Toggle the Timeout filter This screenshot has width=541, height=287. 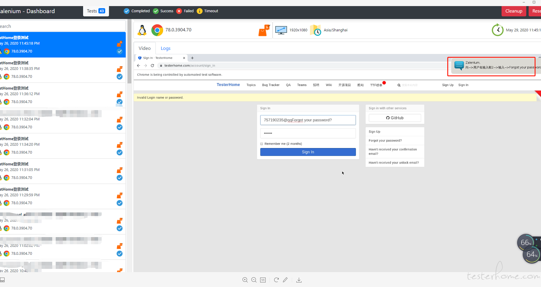[x=208, y=11]
